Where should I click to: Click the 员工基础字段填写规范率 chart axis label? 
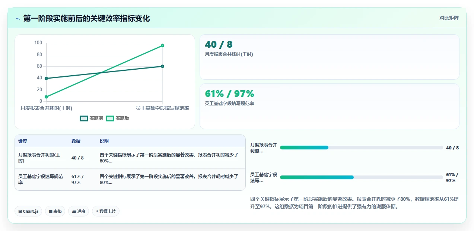(x=162, y=108)
